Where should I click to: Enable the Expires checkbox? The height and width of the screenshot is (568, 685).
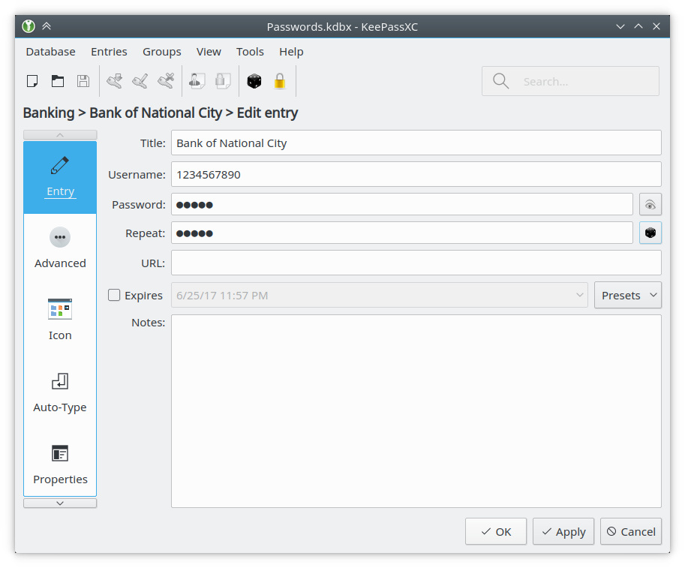click(114, 296)
